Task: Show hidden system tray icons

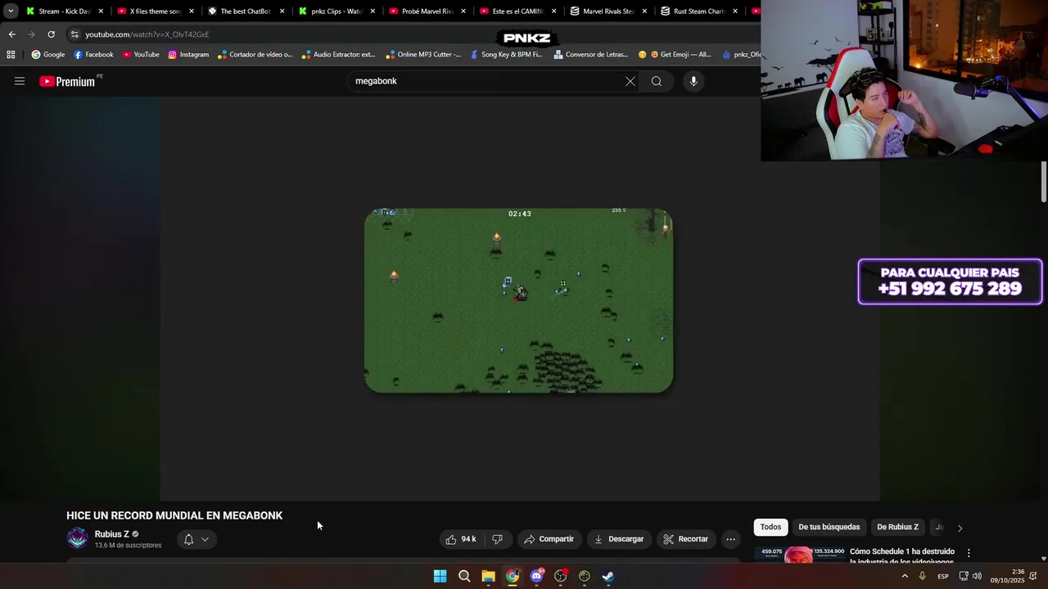Action: 905,576
